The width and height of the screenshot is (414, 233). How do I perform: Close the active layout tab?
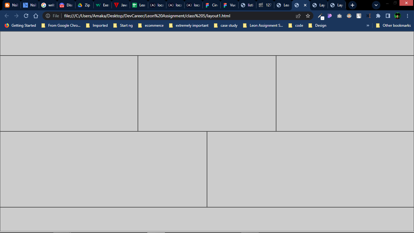pos(305,5)
